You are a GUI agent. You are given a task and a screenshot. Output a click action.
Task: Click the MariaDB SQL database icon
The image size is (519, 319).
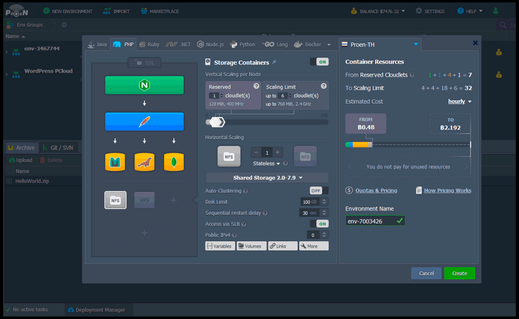pyautogui.click(x=144, y=162)
